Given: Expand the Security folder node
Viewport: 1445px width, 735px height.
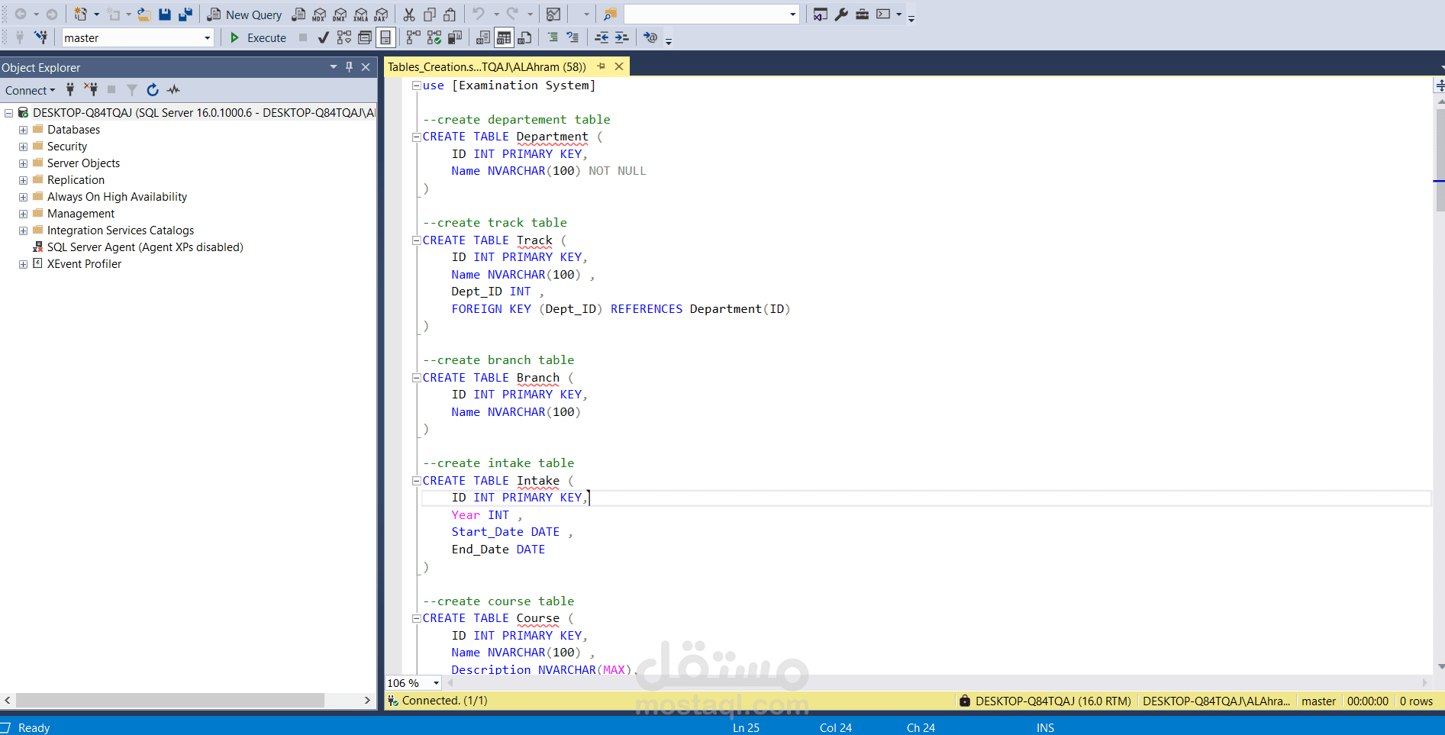Looking at the screenshot, I should (x=23, y=147).
